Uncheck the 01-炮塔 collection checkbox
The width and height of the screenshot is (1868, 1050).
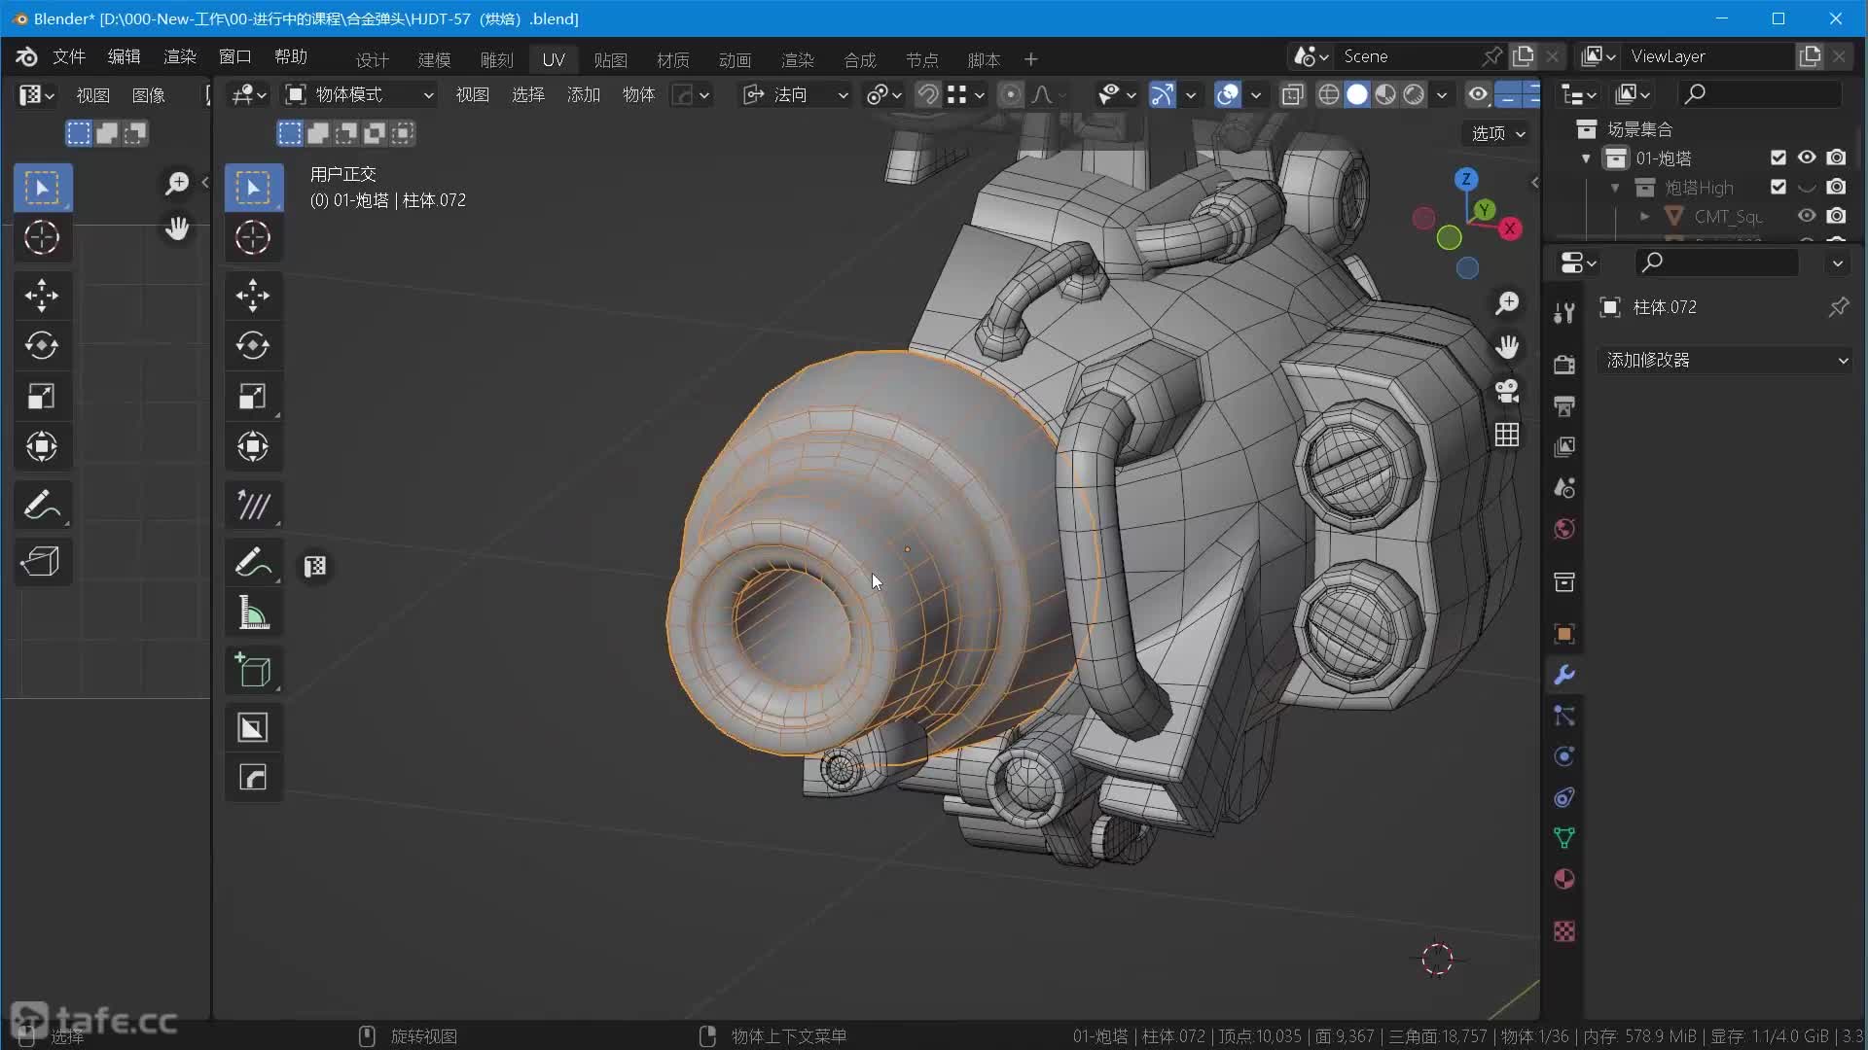[1778, 157]
